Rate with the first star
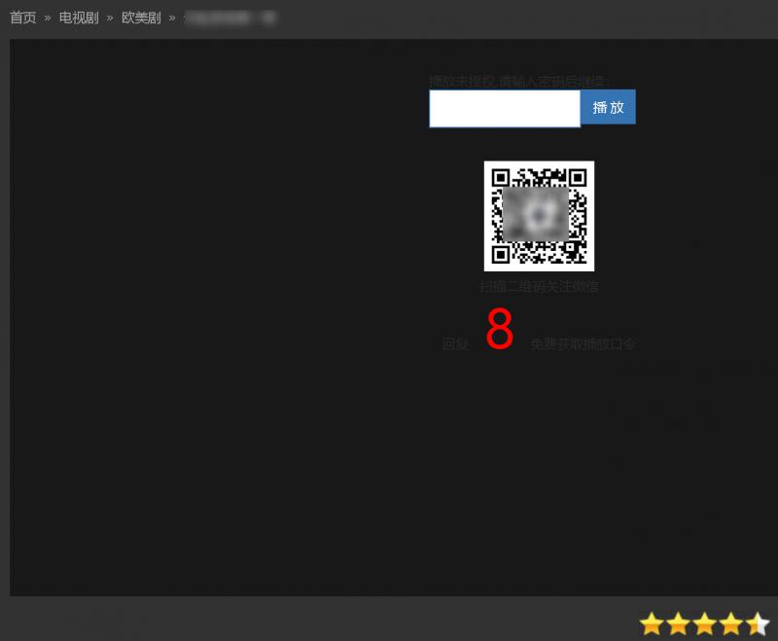 (x=652, y=623)
